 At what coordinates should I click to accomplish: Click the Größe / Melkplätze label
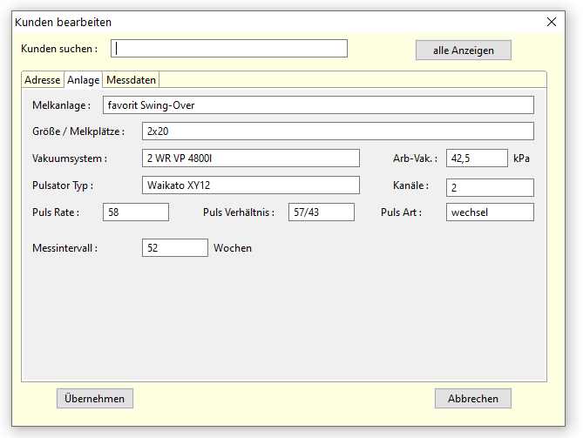(x=78, y=131)
